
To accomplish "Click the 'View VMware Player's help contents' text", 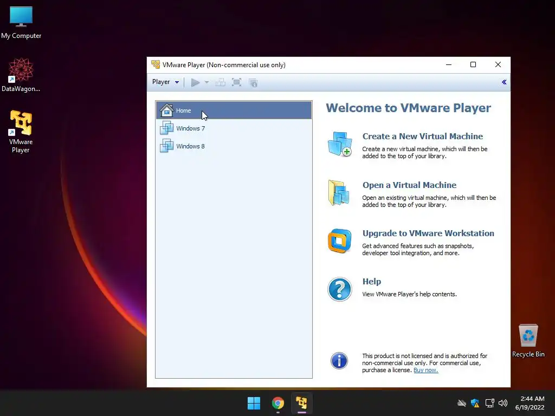I will click(409, 294).
